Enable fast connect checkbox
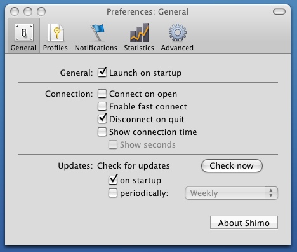 (102, 106)
